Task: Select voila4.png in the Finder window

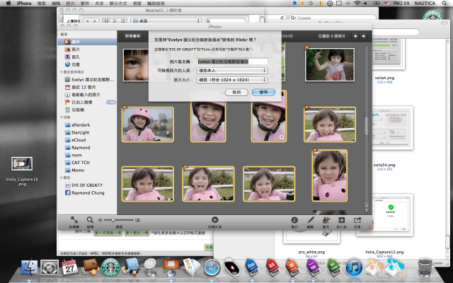Action: click(x=384, y=78)
